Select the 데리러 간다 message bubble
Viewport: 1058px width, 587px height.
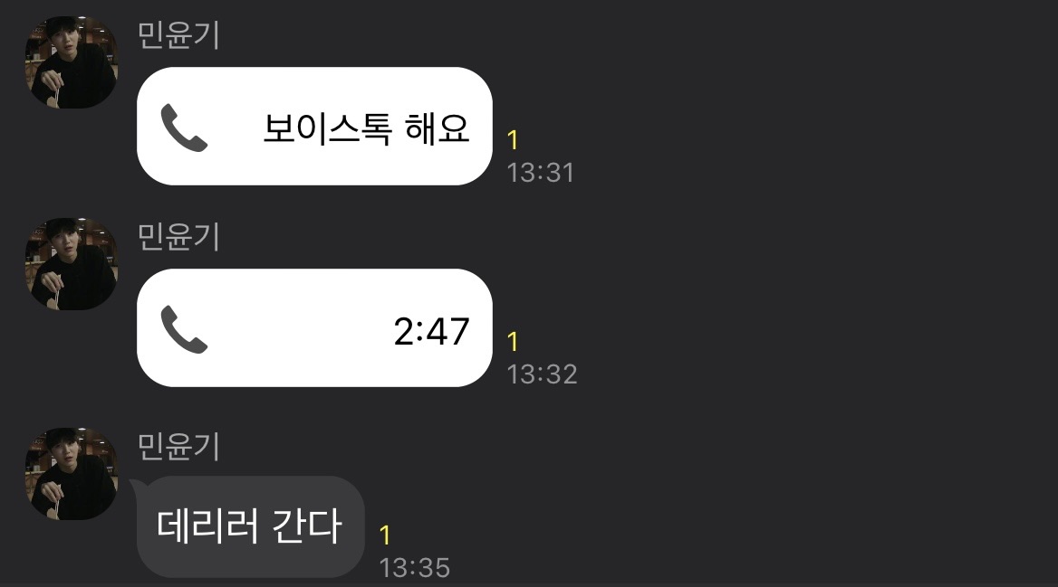[250, 526]
